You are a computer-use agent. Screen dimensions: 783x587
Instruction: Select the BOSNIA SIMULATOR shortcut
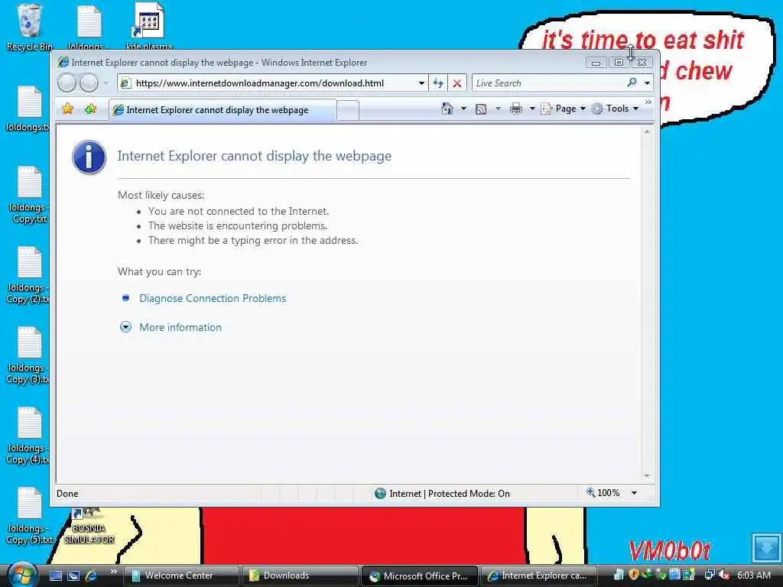click(89, 526)
